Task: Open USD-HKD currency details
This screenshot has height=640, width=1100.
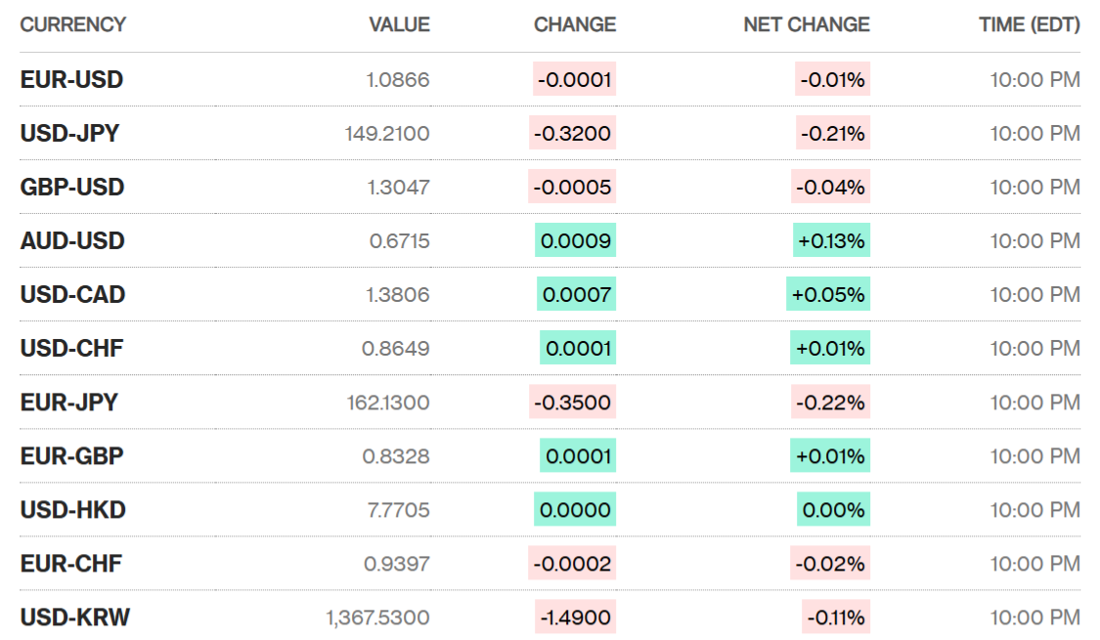Action: pos(72,510)
